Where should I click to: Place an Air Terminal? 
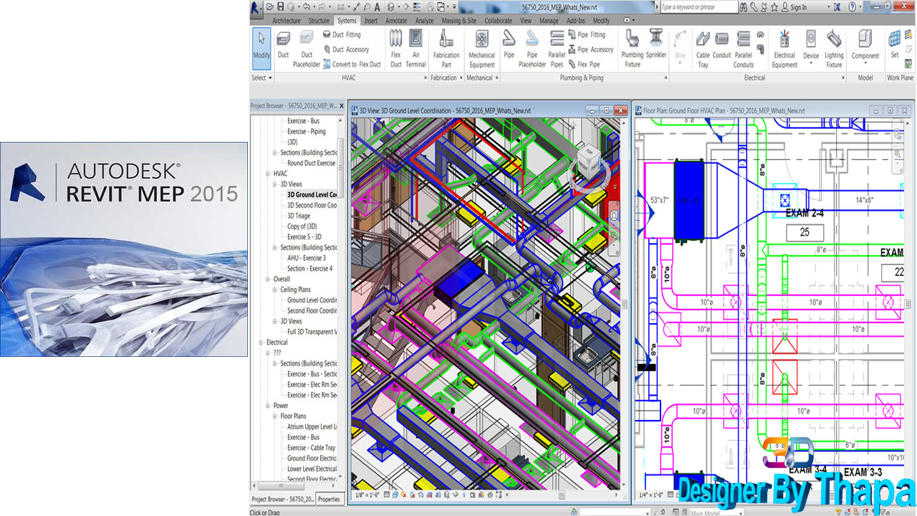416,48
